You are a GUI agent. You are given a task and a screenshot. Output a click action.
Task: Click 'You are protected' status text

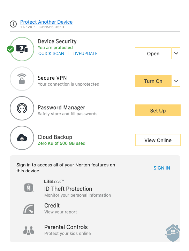point(55,48)
